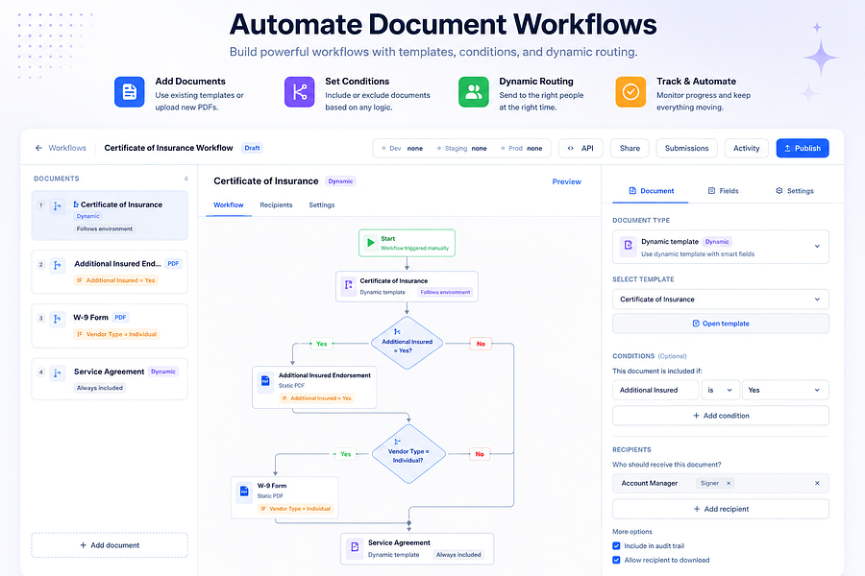Toggle Include in audit trail checkbox
The image size is (865, 576).
(616, 545)
